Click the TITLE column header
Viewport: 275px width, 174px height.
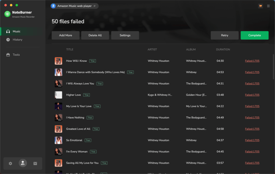pyautogui.click(x=70, y=50)
